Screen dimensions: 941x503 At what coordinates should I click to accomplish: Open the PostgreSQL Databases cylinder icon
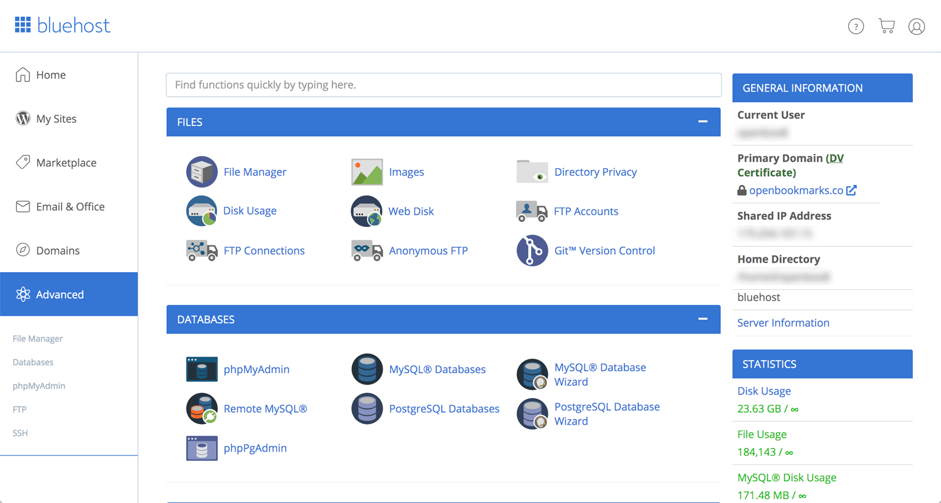[x=367, y=409]
